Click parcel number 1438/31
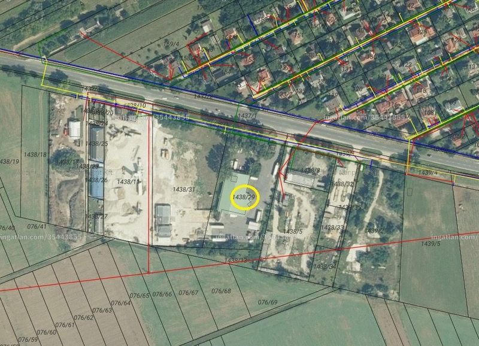Viewport: 479px width, 346px height. point(184,190)
